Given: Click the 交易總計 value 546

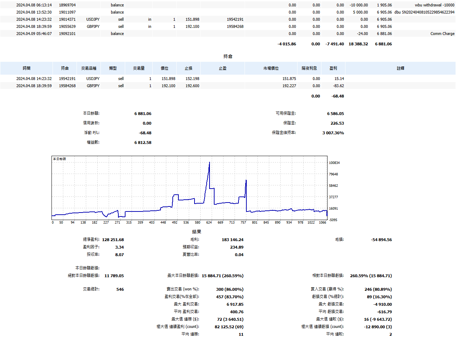Looking at the screenshot, I should (x=120, y=289).
